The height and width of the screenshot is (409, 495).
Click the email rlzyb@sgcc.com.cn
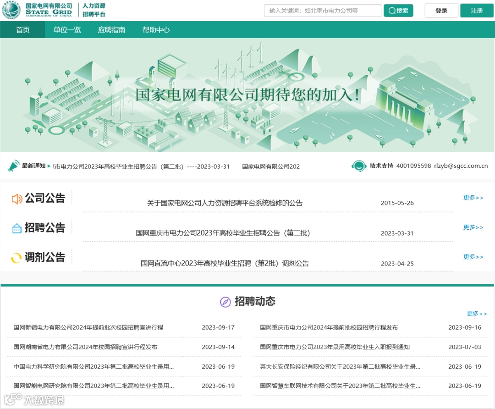pos(461,166)
